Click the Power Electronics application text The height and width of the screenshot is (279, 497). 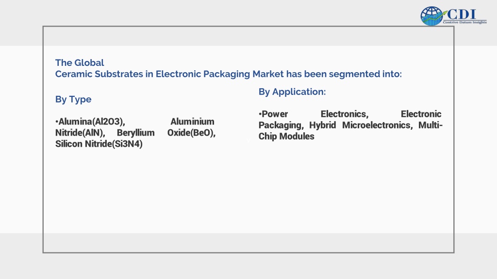[x=315, y=114]
